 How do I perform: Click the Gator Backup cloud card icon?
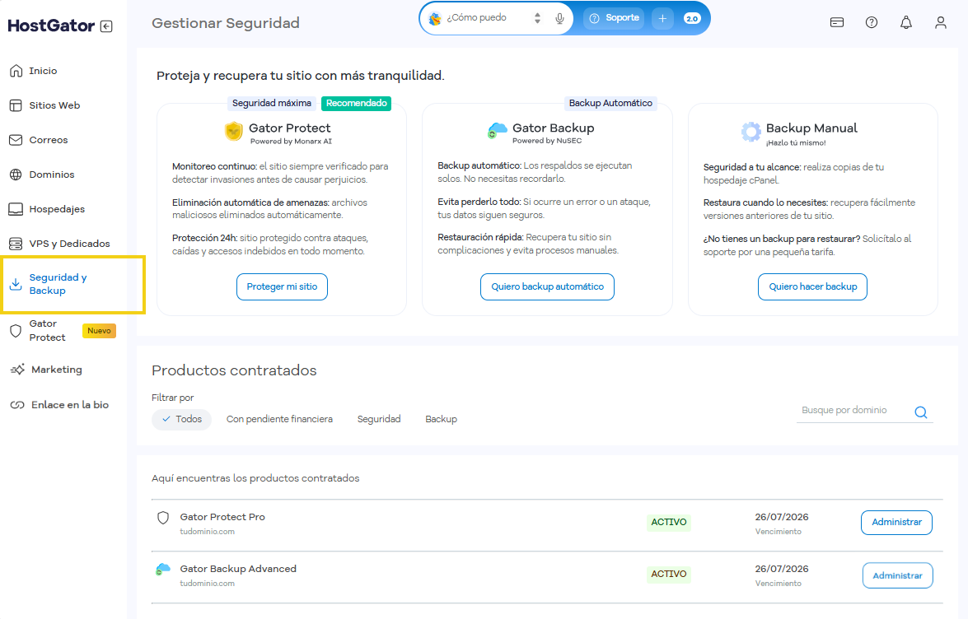(497, 130)
